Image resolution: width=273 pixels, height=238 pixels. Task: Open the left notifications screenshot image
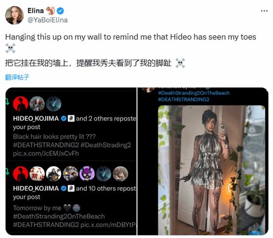tap(71, 162)
